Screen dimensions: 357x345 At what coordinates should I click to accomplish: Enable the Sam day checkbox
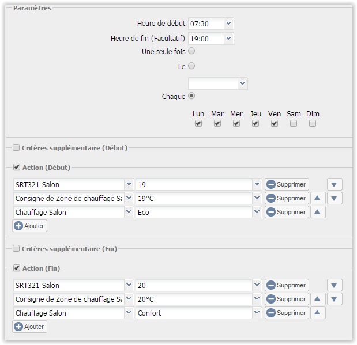coord(294,123)
